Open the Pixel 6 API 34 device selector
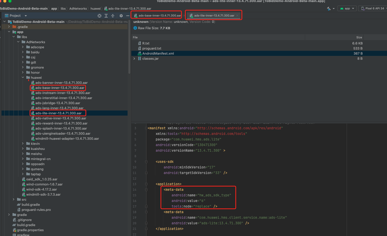 pyautogui.click(x=374, y=8)
